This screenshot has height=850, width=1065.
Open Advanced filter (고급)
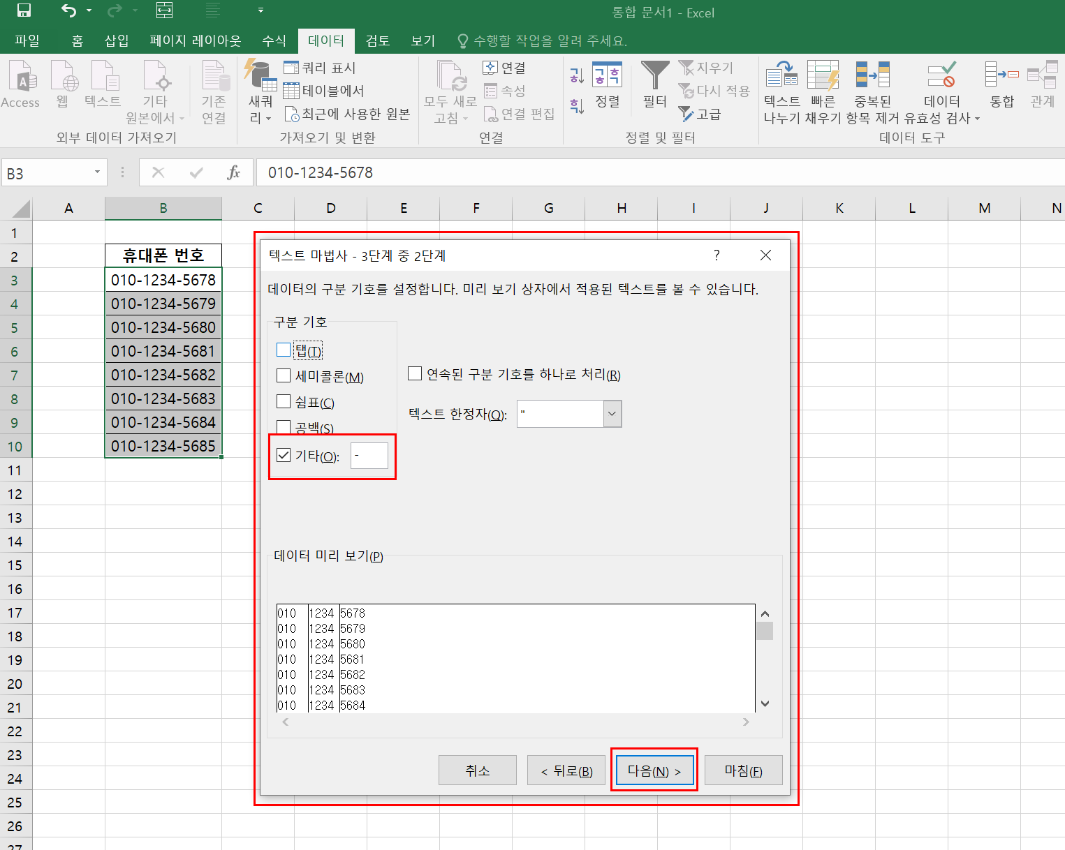700,114
